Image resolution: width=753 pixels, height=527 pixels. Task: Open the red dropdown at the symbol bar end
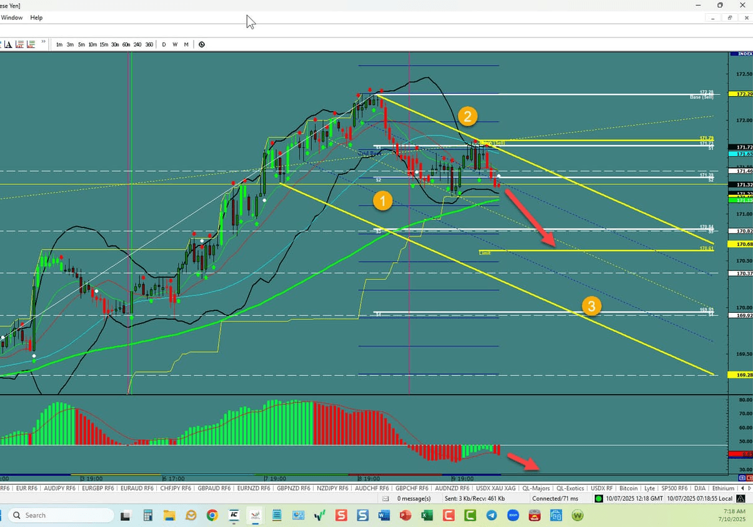[x=750, y=478]
